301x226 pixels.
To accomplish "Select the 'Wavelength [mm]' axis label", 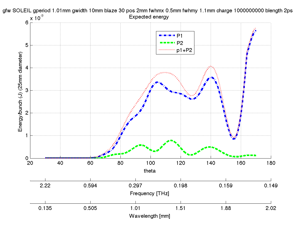I will (149, 216).
